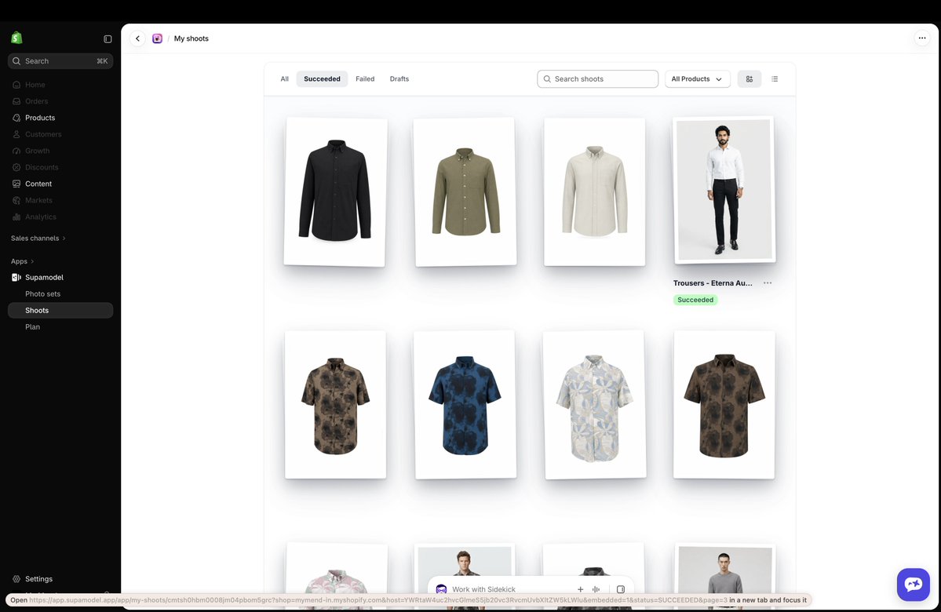Open the All Products filter dropdown
Viewport: 941px width, 612px height.
698,78
